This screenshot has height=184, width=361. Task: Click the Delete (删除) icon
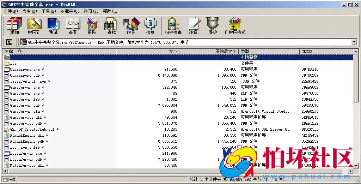92,25
